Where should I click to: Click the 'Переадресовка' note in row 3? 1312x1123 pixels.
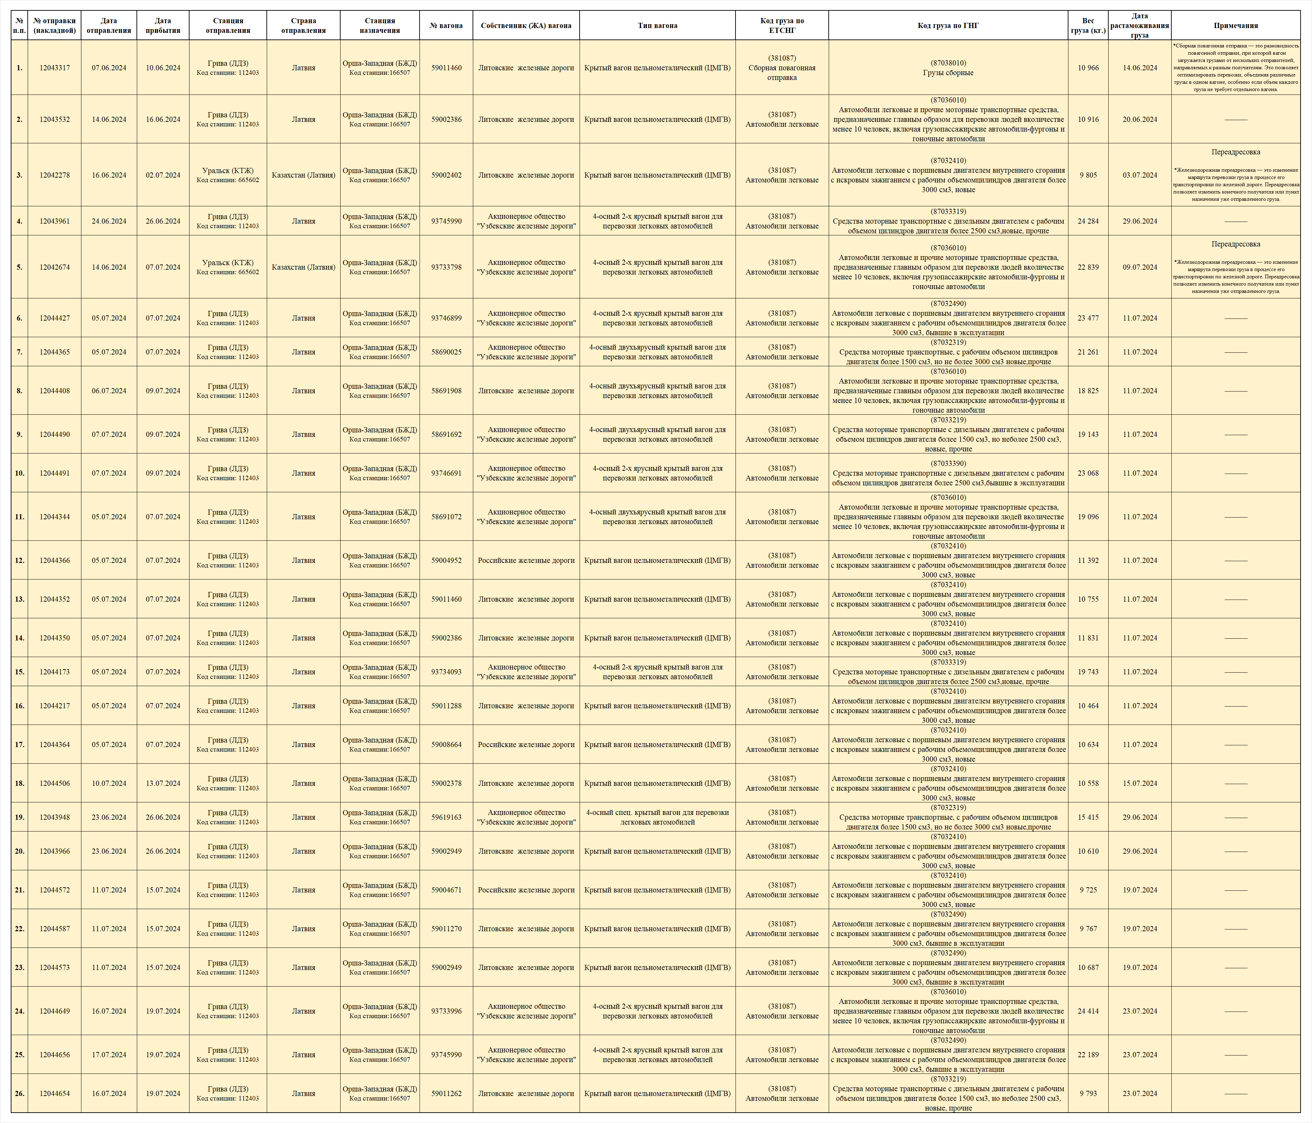[1235, 152]
